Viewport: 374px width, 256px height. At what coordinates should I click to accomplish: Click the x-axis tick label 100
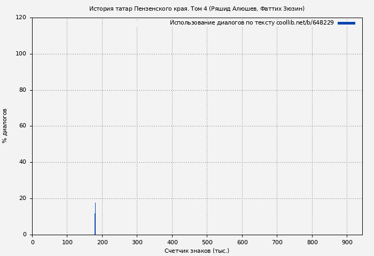point(67,242)
